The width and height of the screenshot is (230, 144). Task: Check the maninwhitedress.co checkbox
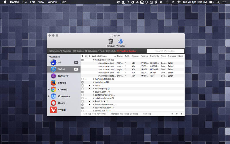[83, 79]
